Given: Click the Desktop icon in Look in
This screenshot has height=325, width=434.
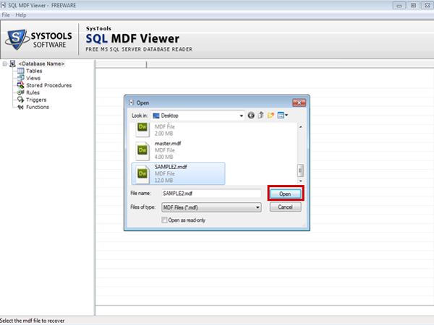Looking at the screenshot, I should click(x=156, y=116).
